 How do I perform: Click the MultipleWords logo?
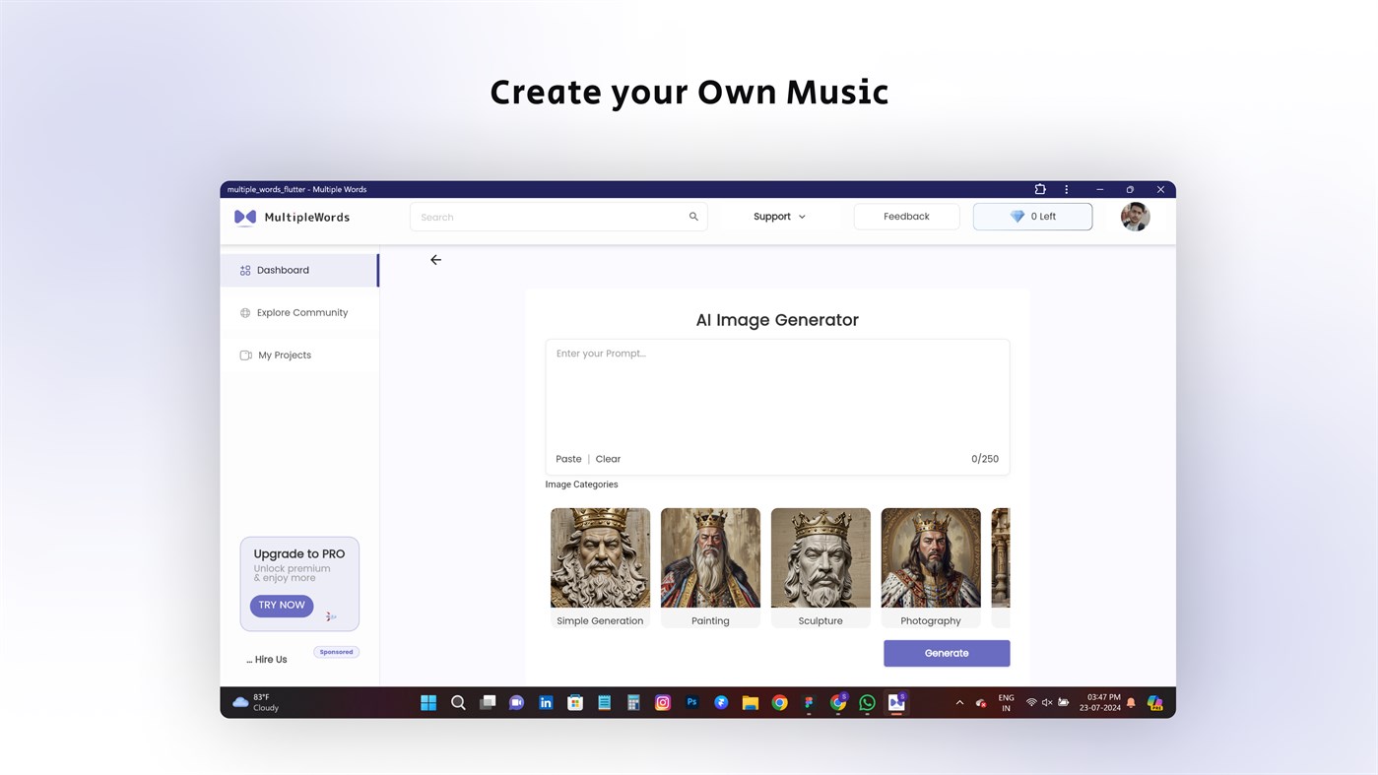pyautogui.click(x=292, y=216)
